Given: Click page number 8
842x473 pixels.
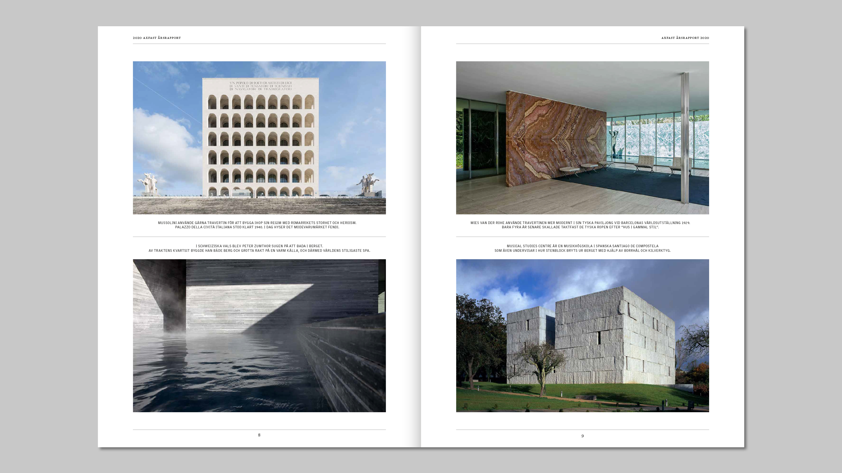Looking at the screenshot, I should coord(259,435).
